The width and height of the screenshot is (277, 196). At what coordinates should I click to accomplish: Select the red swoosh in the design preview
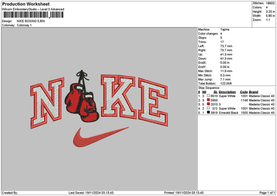click(101, 137)
